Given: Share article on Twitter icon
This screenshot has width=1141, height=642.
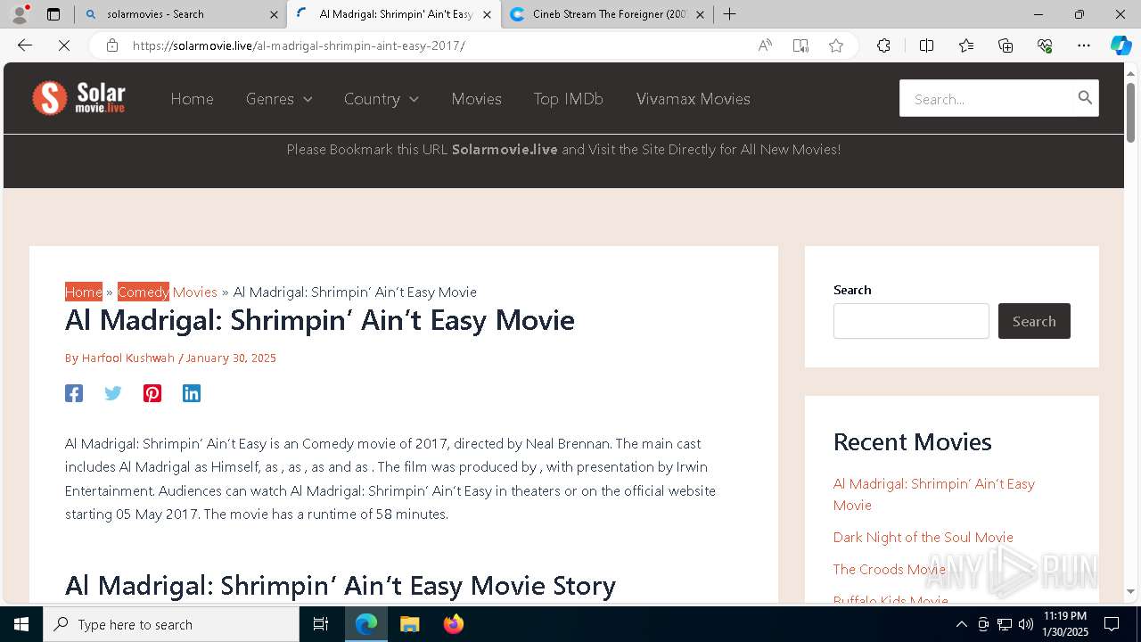Looking at the screenshot, I should (113, 393).
